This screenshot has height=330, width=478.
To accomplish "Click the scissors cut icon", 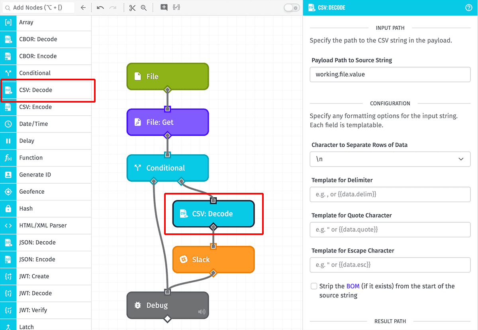I will click(132, 8).
